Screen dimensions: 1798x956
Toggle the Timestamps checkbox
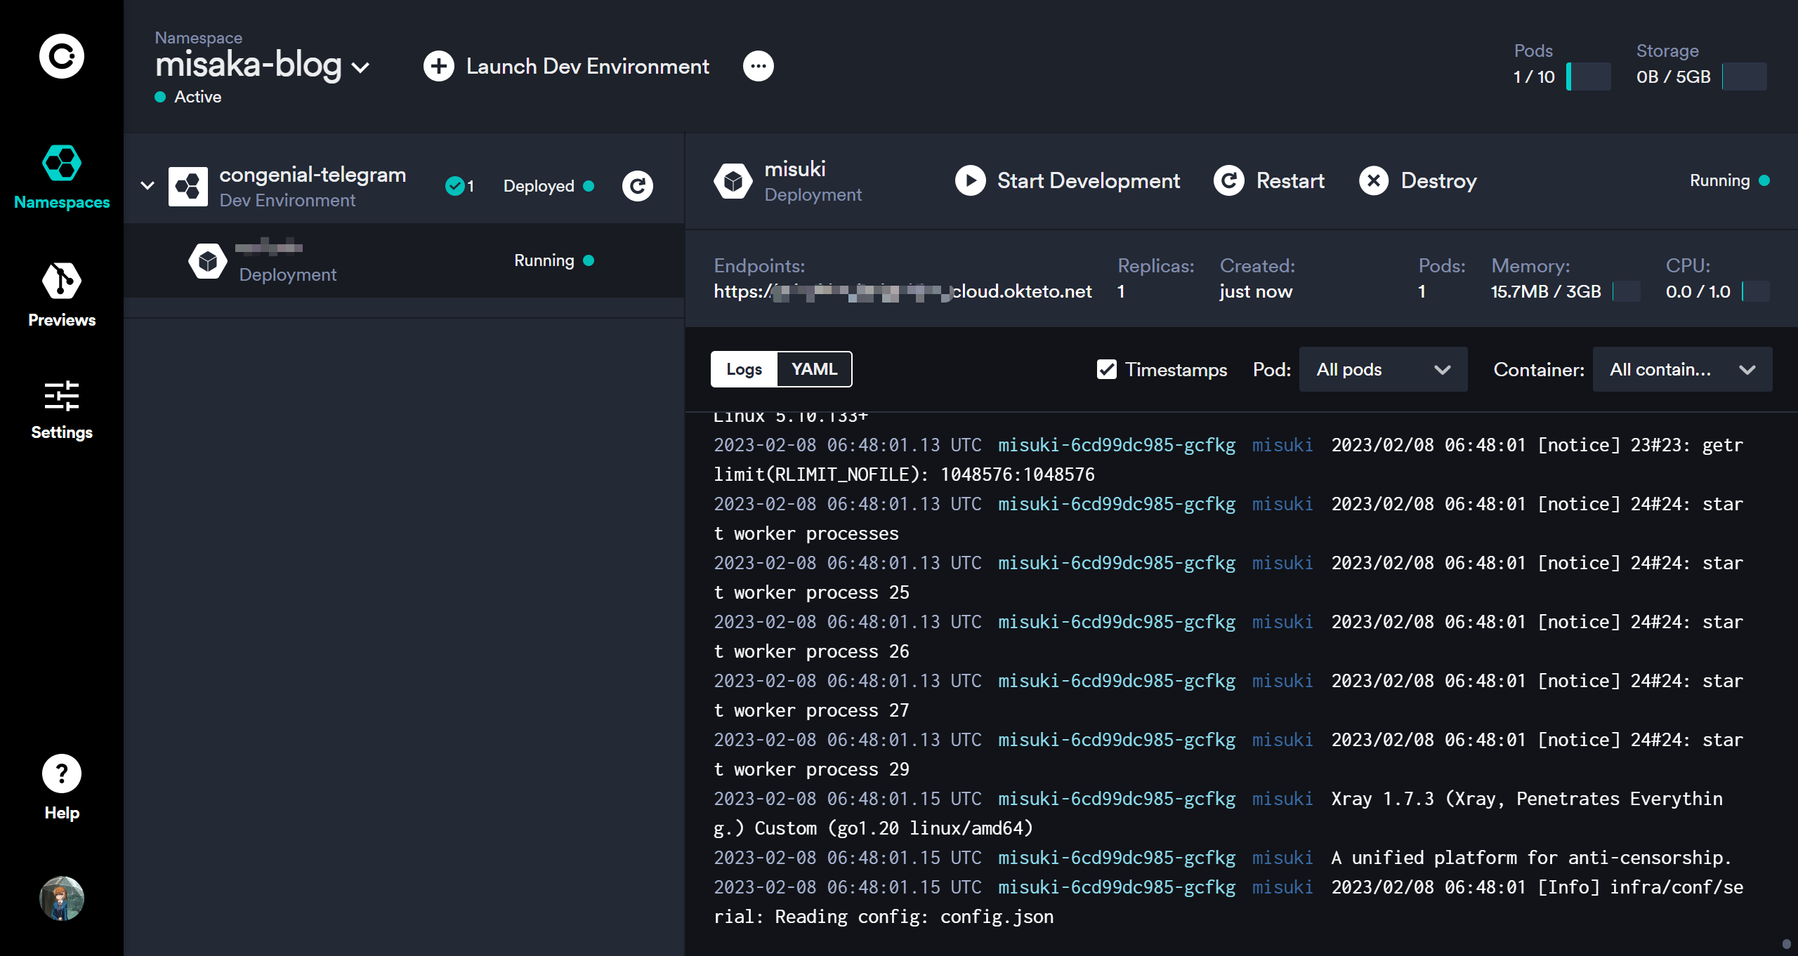click(1107, 369)
